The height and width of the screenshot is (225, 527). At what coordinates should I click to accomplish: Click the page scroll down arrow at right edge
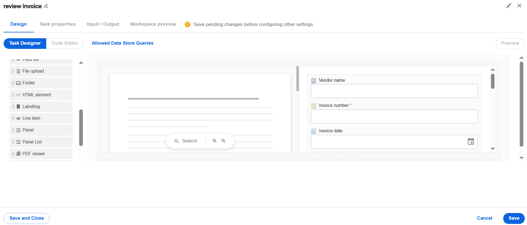(x=521, y=158)
